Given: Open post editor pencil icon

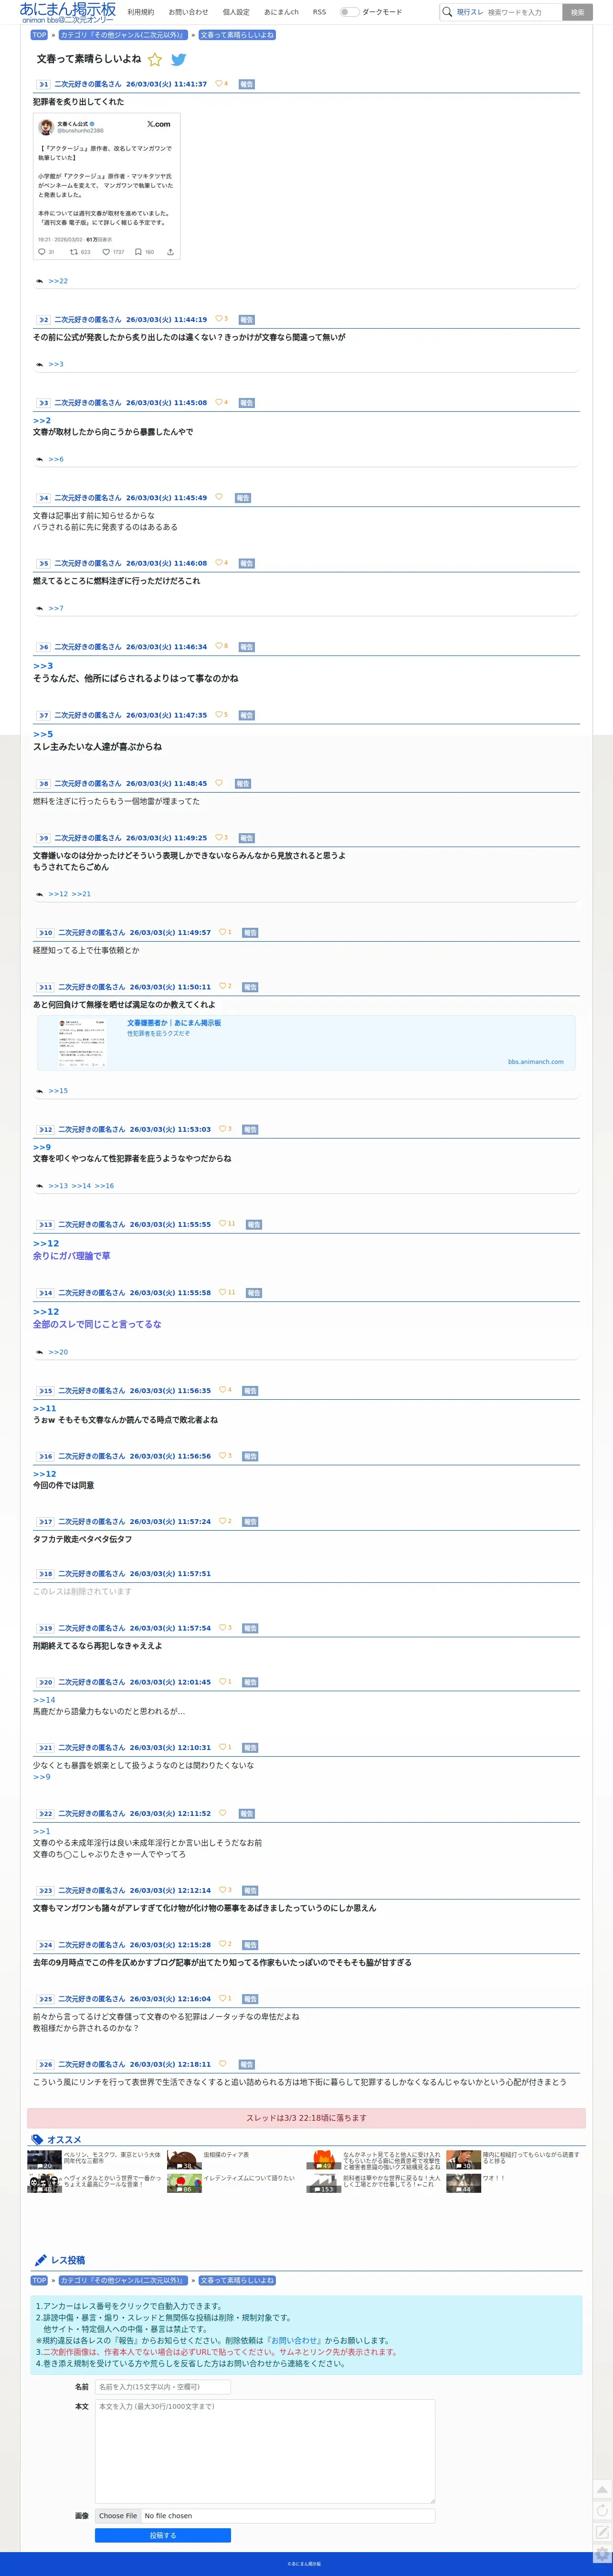Looking at the screenshot, I should click(601, 2532).
